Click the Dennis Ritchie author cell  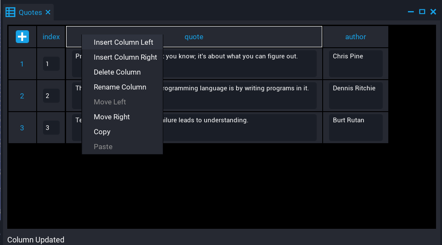pos(355,95)
